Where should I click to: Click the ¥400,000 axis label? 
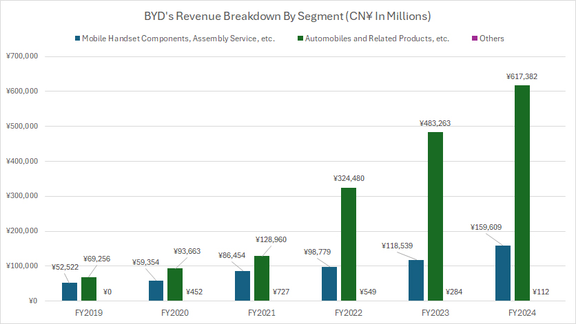tap(22, 161)
